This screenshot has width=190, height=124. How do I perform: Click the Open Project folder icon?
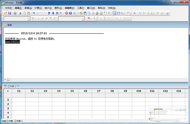pyautogui.click(x=5, y=13)
